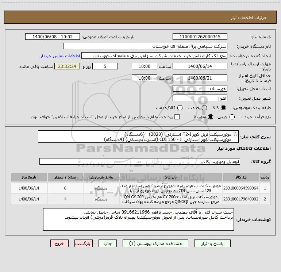Click the بازگشت back button
The image size is (281, 272).
(84, 244)
